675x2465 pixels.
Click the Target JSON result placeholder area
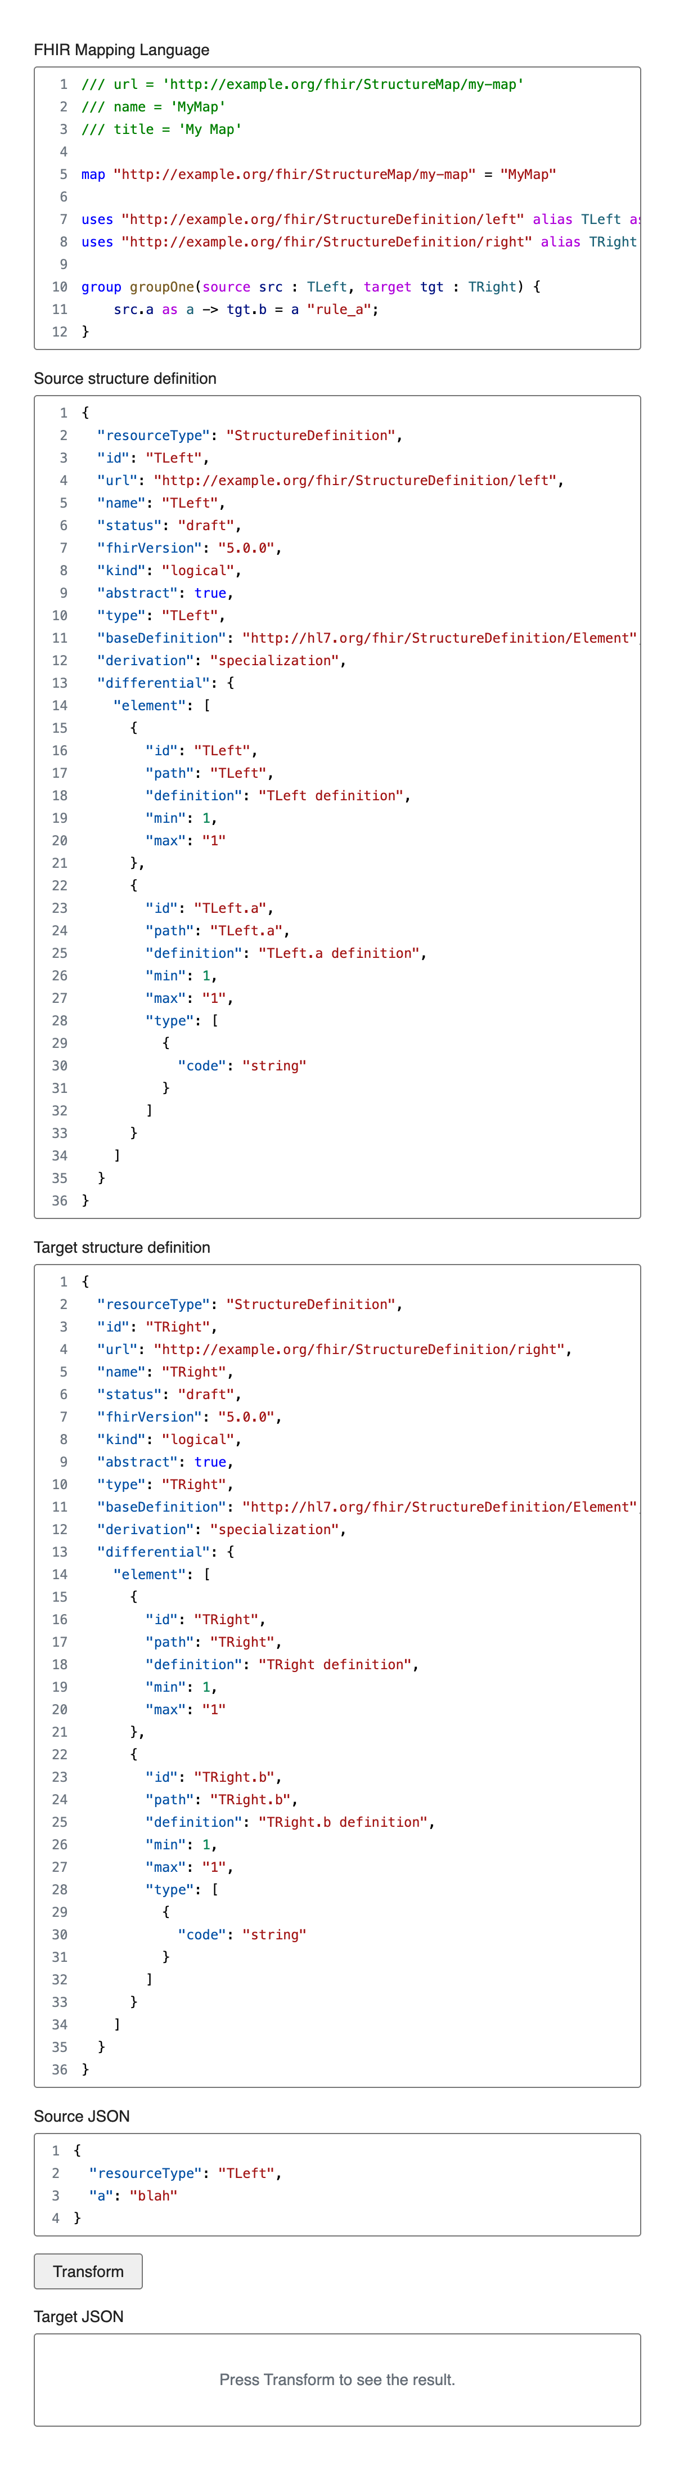(336, 2379)
